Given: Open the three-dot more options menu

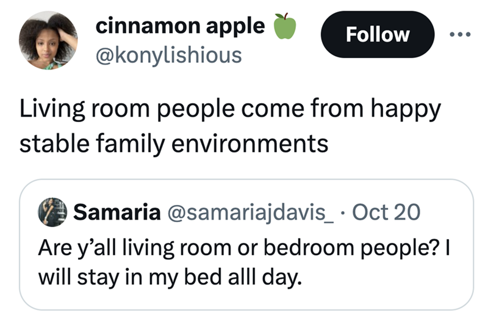Looking at the screenshot, I should pyautogui.click(x=461, y=34).
